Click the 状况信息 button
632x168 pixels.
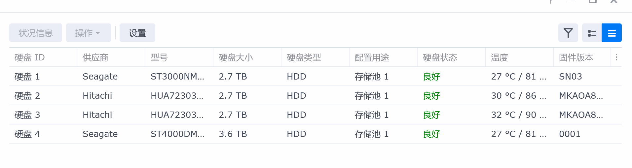tap(36, 33)
